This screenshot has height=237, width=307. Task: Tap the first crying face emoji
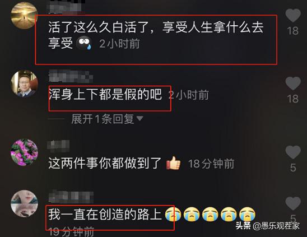(x=173, y=214)
